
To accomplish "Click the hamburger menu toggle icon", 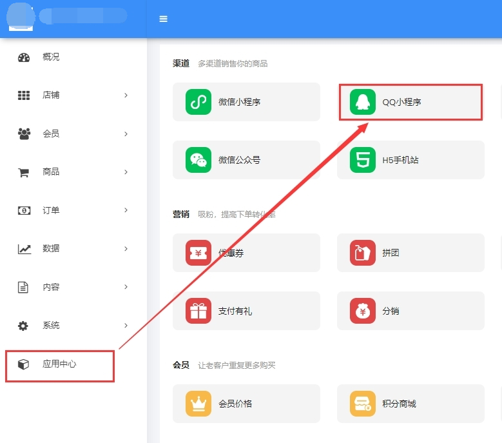I will pyautogui.click(x=163, y=19).
